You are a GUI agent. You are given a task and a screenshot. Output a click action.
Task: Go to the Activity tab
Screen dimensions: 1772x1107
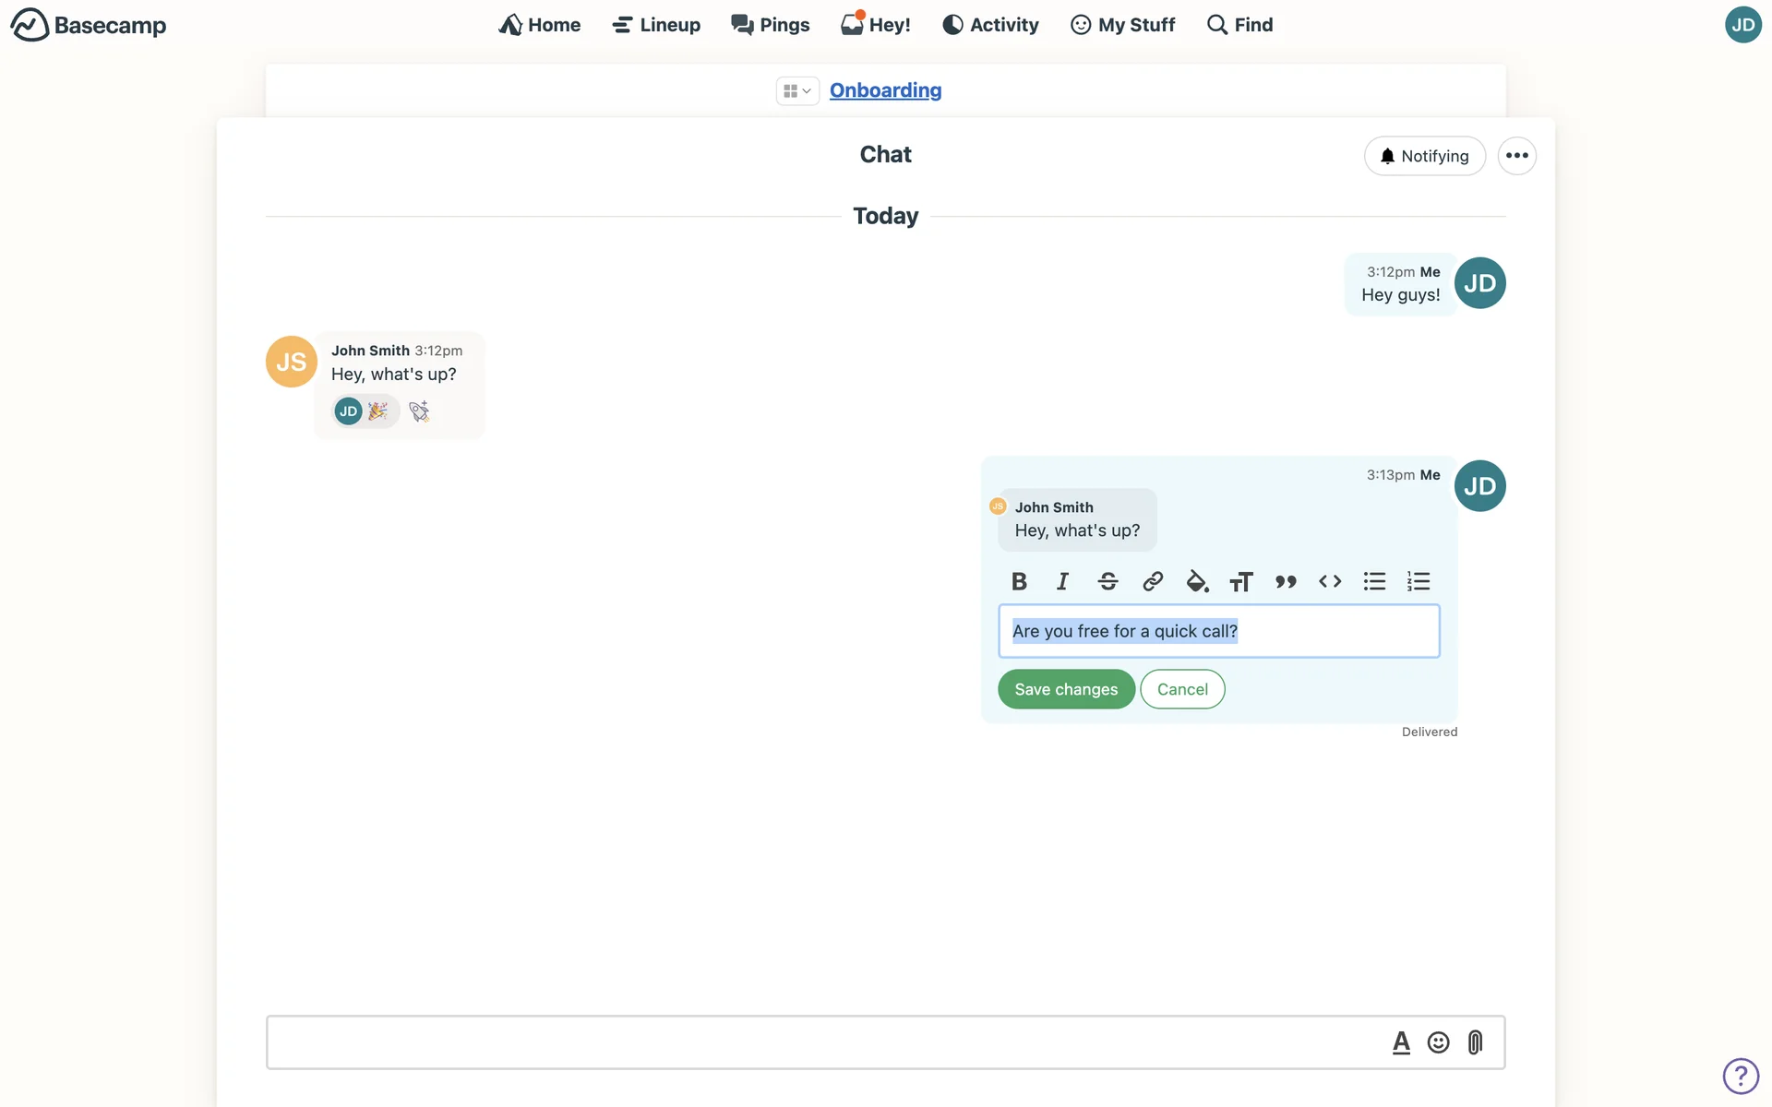[x=990, y=25]
